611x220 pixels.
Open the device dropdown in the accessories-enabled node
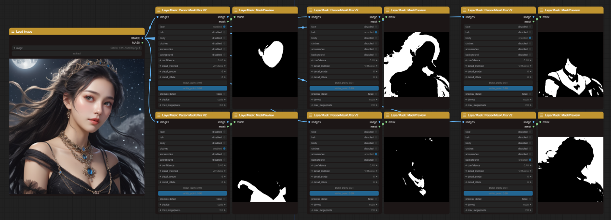[x=344, y=205]
